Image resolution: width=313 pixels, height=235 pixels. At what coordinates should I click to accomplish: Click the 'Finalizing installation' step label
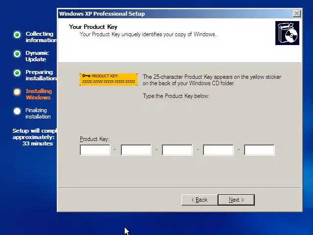pos(38,113)
